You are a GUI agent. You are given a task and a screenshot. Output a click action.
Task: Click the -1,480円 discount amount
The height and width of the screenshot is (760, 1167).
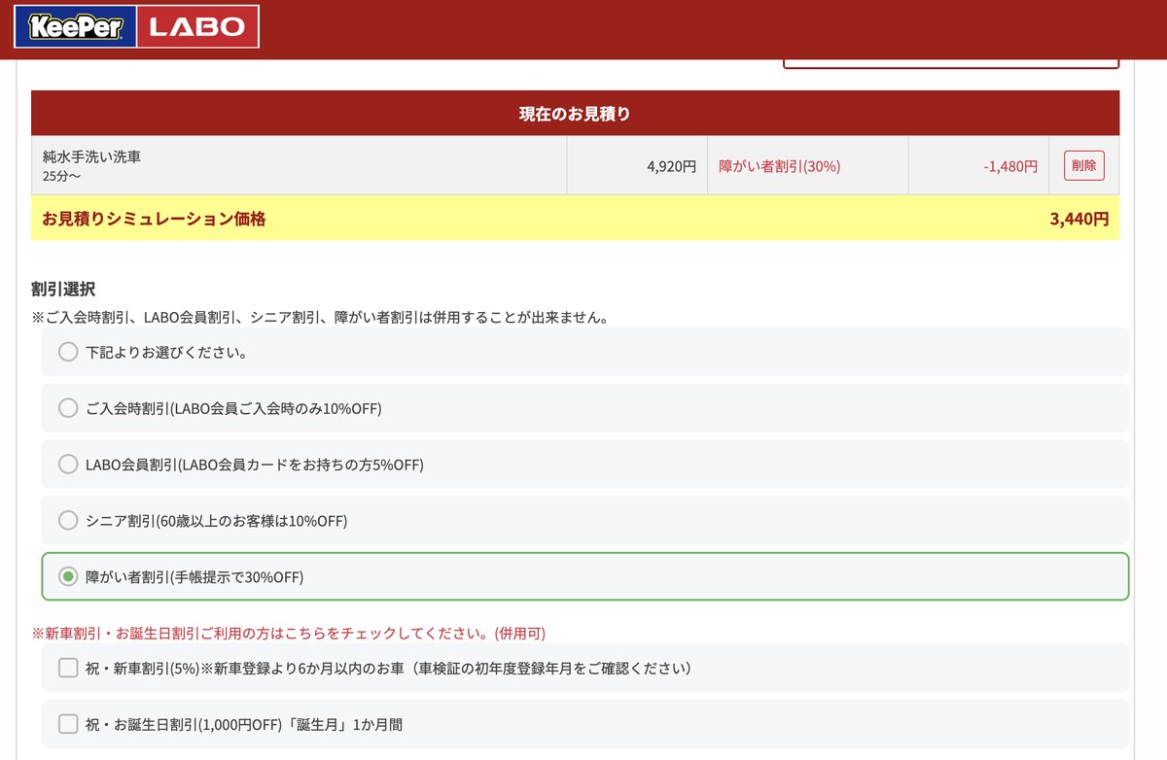click(1010, 166)
